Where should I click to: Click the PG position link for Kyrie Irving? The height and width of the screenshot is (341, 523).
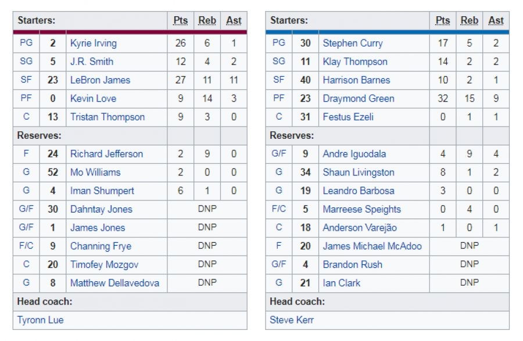(x=26, y=43)
